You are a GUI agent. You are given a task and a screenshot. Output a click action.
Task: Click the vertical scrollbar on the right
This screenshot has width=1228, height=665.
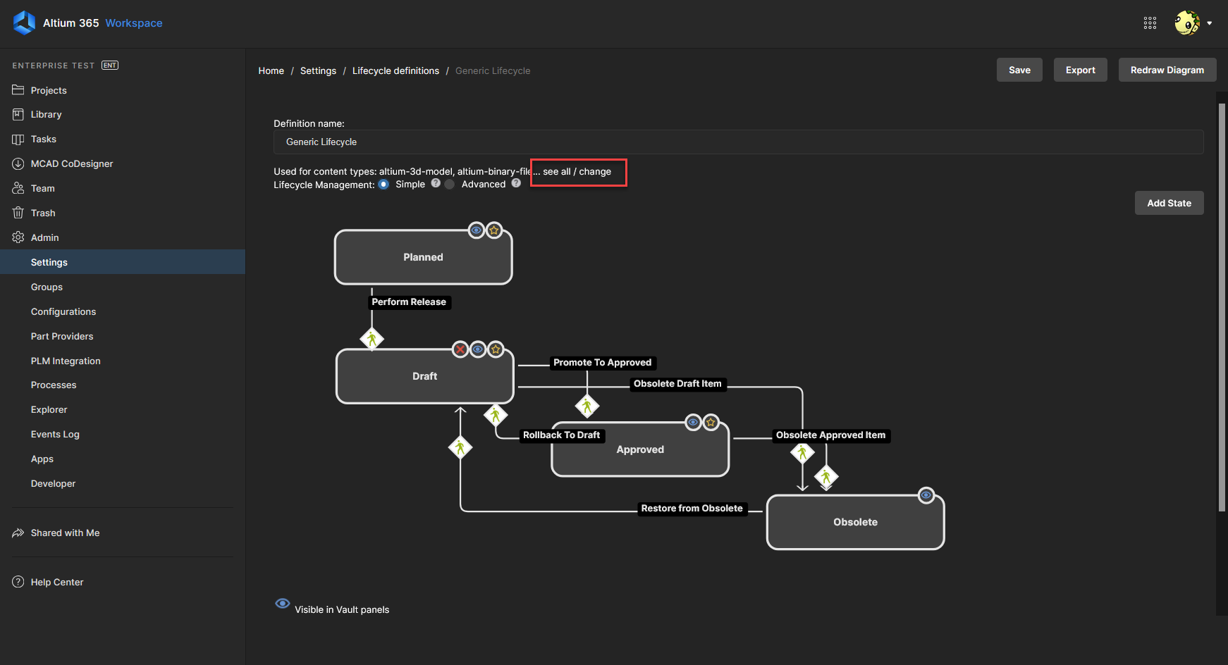1222,307
